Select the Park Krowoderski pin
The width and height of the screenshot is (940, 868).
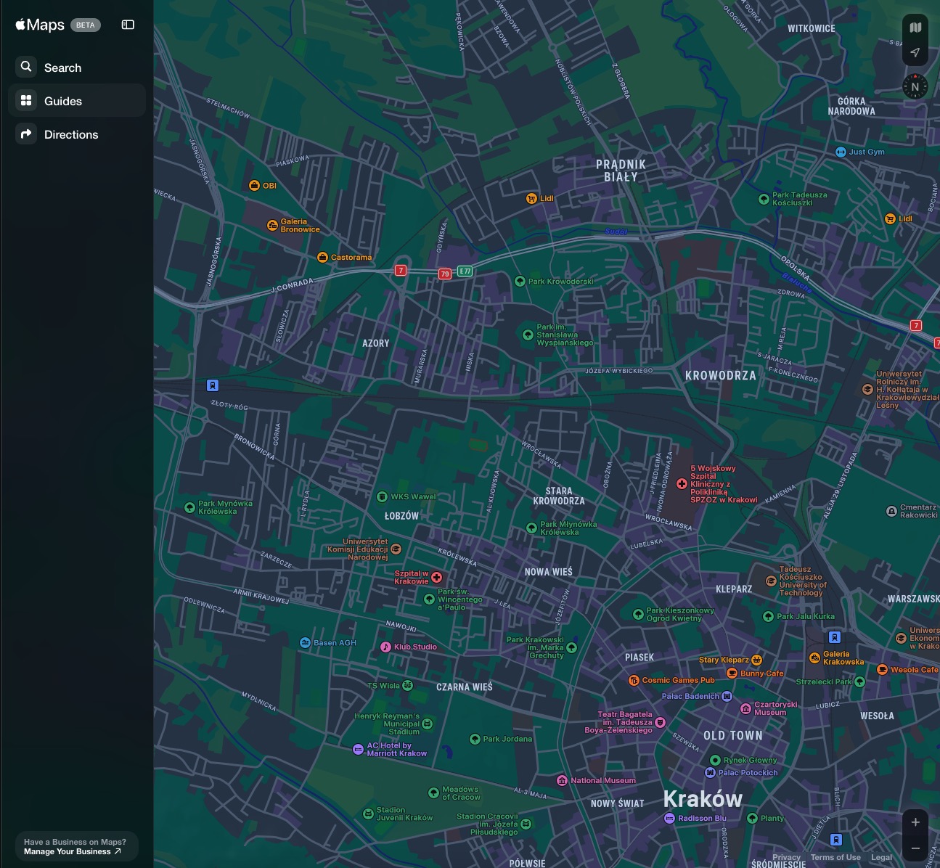pos(520,281)
